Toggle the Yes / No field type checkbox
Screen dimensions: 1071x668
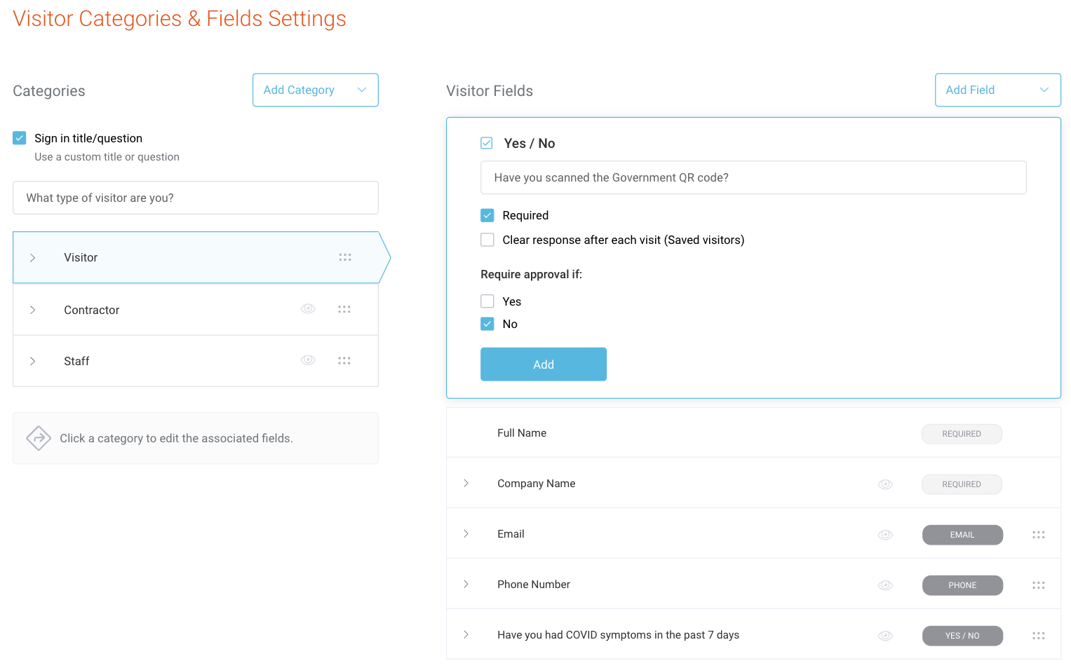pyautogui.click(x=487, y=143)
